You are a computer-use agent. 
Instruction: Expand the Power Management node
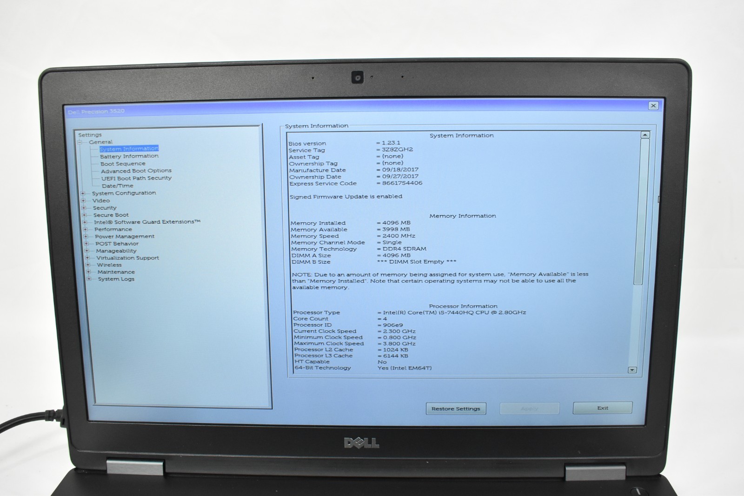[x=86, y=237]
